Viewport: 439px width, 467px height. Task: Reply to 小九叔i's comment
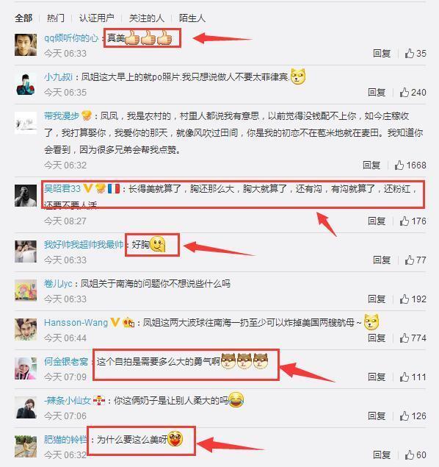pos(377,93)
